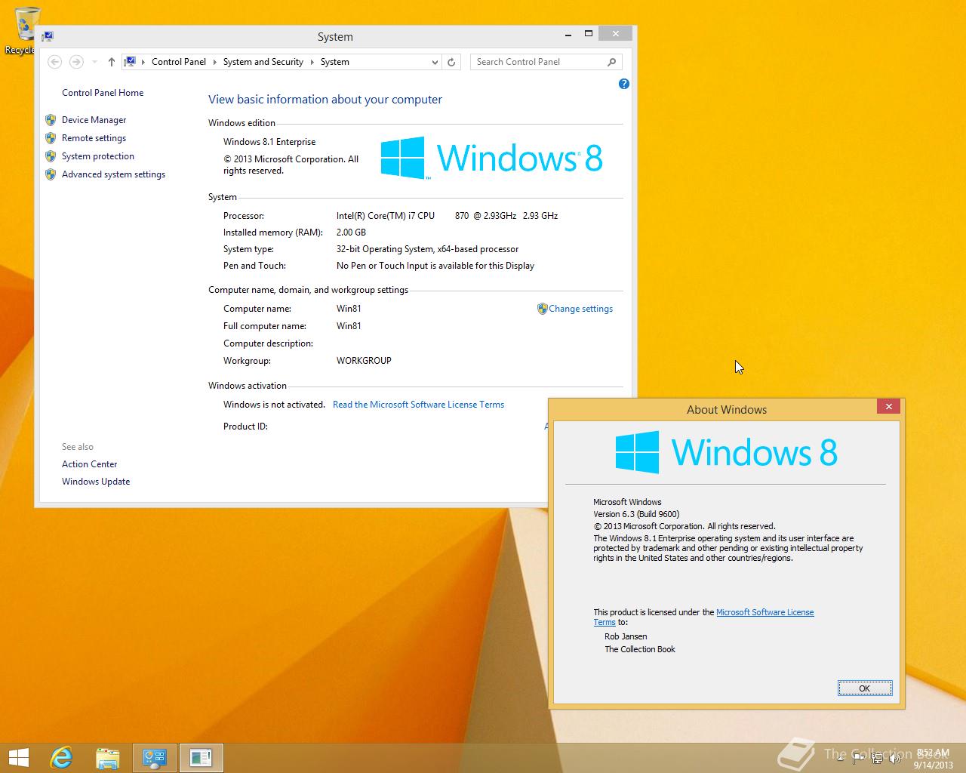Click the Windows 8.1 Enterprise edition text
The width and height of the screenshot is (966, 773).
click(x=269, y=142)
